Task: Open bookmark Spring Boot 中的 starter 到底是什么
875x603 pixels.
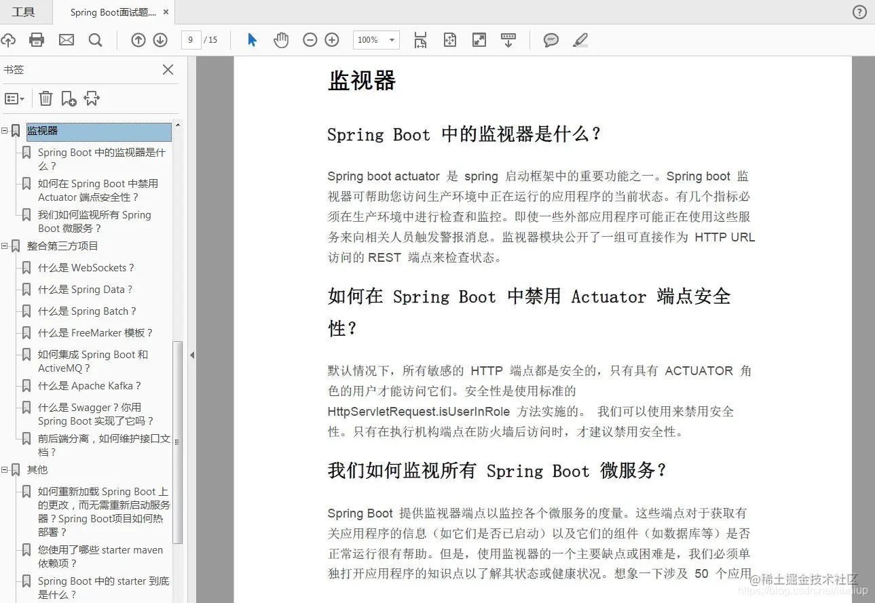Action: tap(104, 588)
